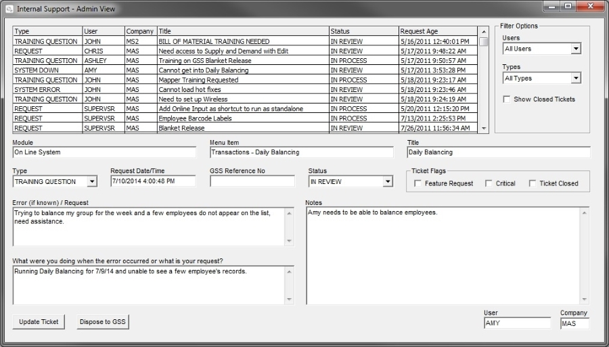Sort tickets by Request Age header
609x347 pixels.
pyautogui.click(x=438, y=31)
